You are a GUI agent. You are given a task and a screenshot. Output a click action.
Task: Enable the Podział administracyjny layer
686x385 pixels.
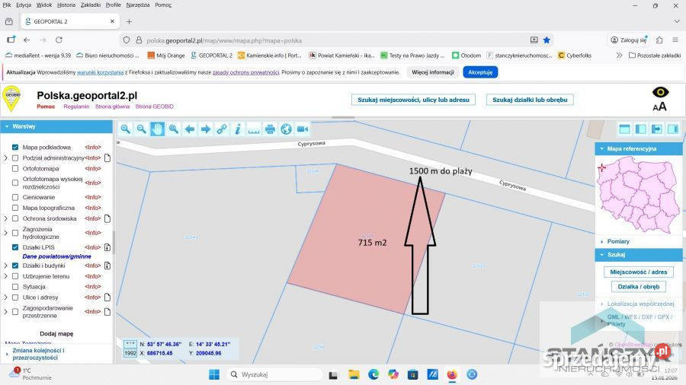(15, 157)
